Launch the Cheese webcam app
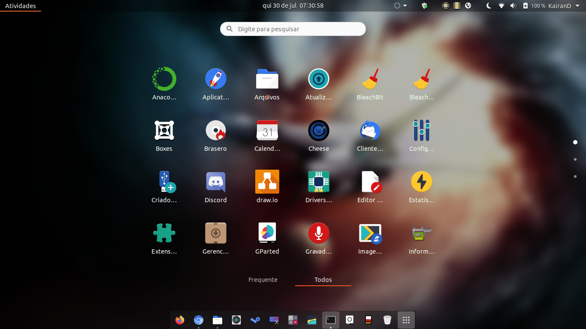The image size is (586, 329). pos(318,131)
